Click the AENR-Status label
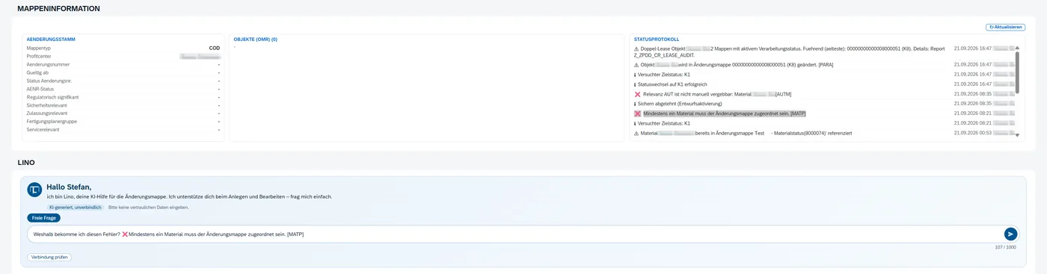Screen dimensions: 1047x274 (x=40, y=89)
